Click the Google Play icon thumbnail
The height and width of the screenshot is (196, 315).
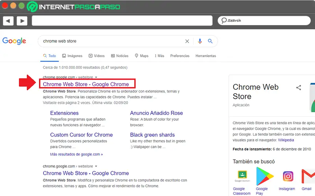(264, 176)
